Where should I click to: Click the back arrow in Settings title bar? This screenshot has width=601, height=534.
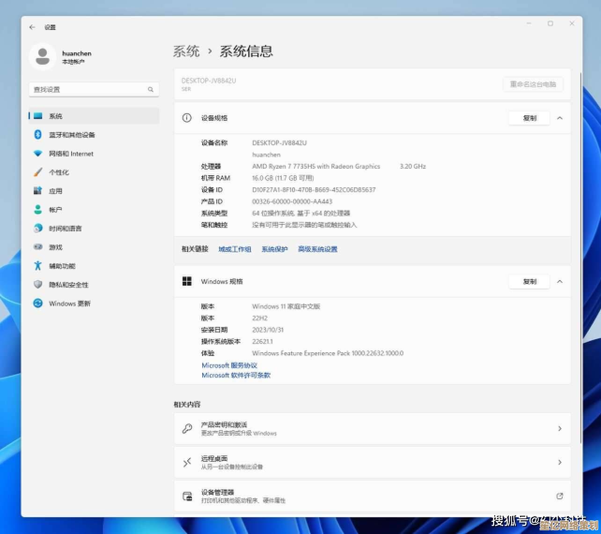32,27
